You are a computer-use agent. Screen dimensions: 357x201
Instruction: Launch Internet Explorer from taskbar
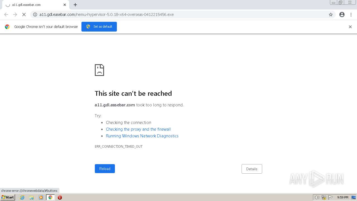[x=22, y=197]
